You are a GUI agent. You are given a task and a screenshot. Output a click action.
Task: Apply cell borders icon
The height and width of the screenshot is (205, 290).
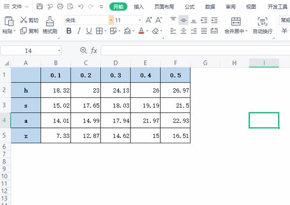point(99,31)
